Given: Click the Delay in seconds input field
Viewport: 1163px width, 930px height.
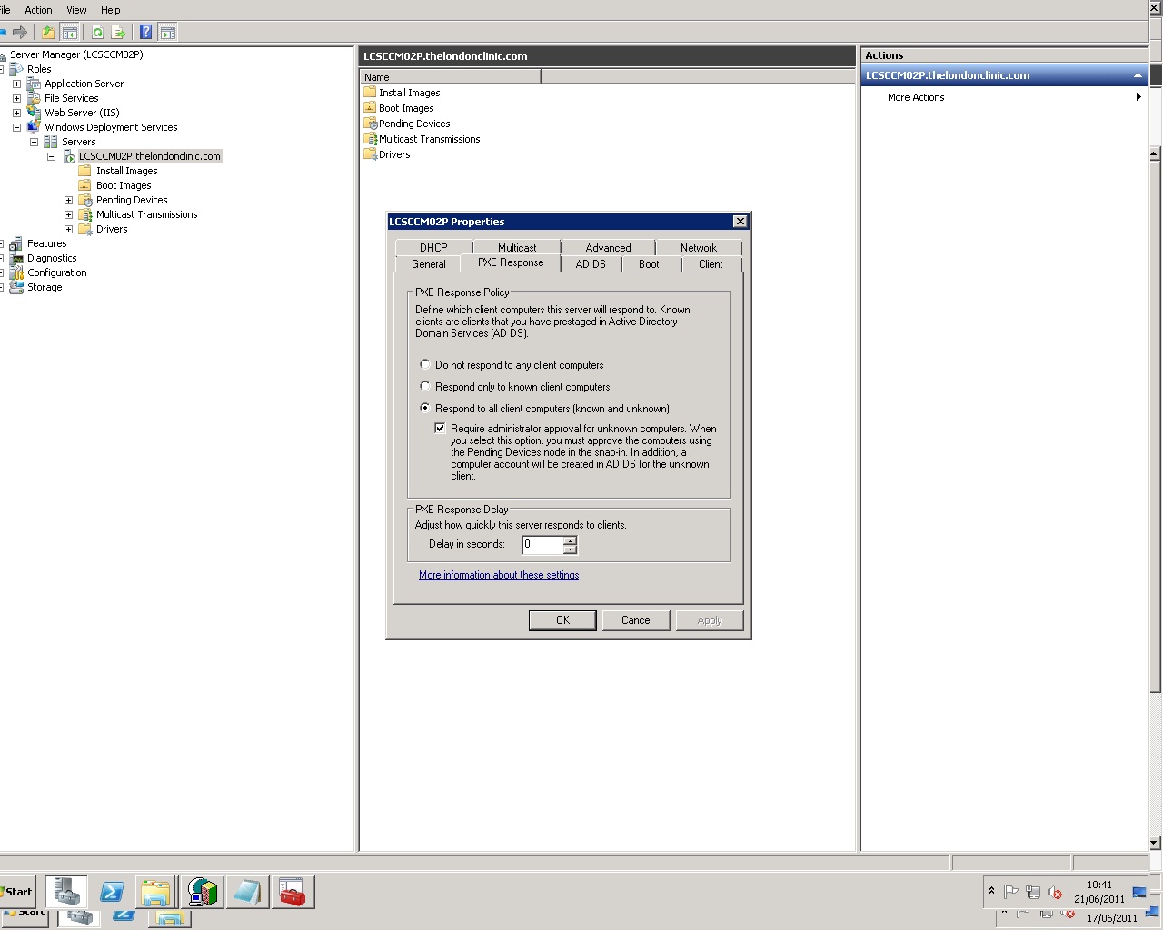Looking at the screenshot, I should click(541, 545).
